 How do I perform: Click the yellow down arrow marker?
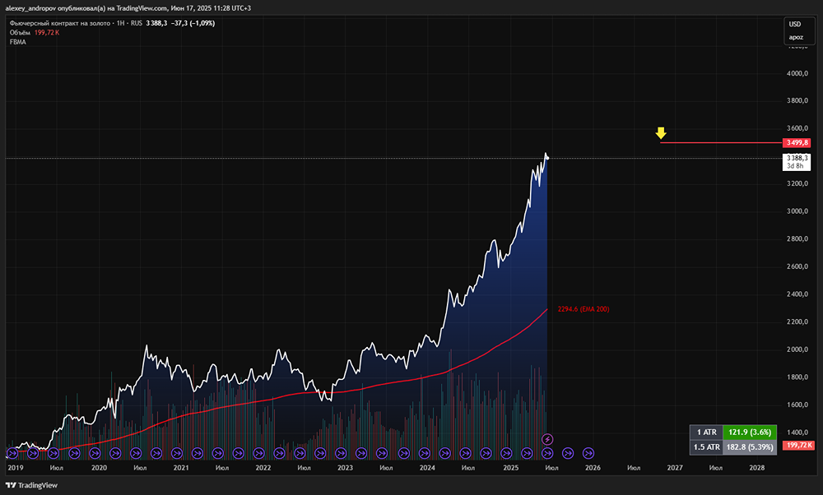point(661,132)
